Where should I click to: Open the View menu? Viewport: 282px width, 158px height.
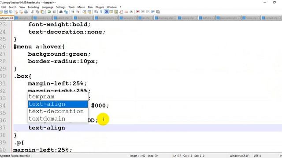[22, 7]
